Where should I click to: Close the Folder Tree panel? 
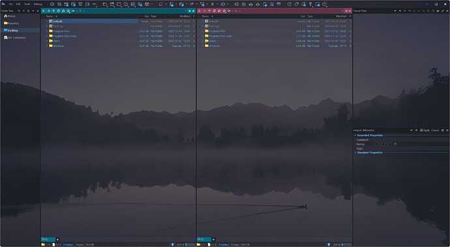click(38, 11)
